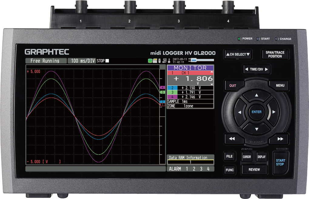The height and width of the screenshot is (199, 309).
Task: Click the SD card status icon
Action: [155, 61]
